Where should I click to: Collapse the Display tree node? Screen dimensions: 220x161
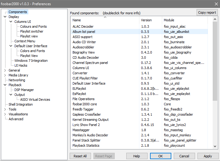click(5, 17)
